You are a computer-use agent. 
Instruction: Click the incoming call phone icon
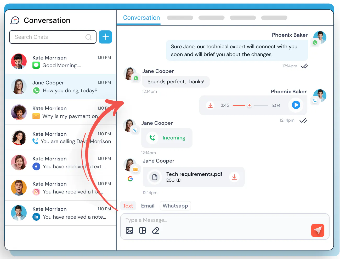coord(152,138)
